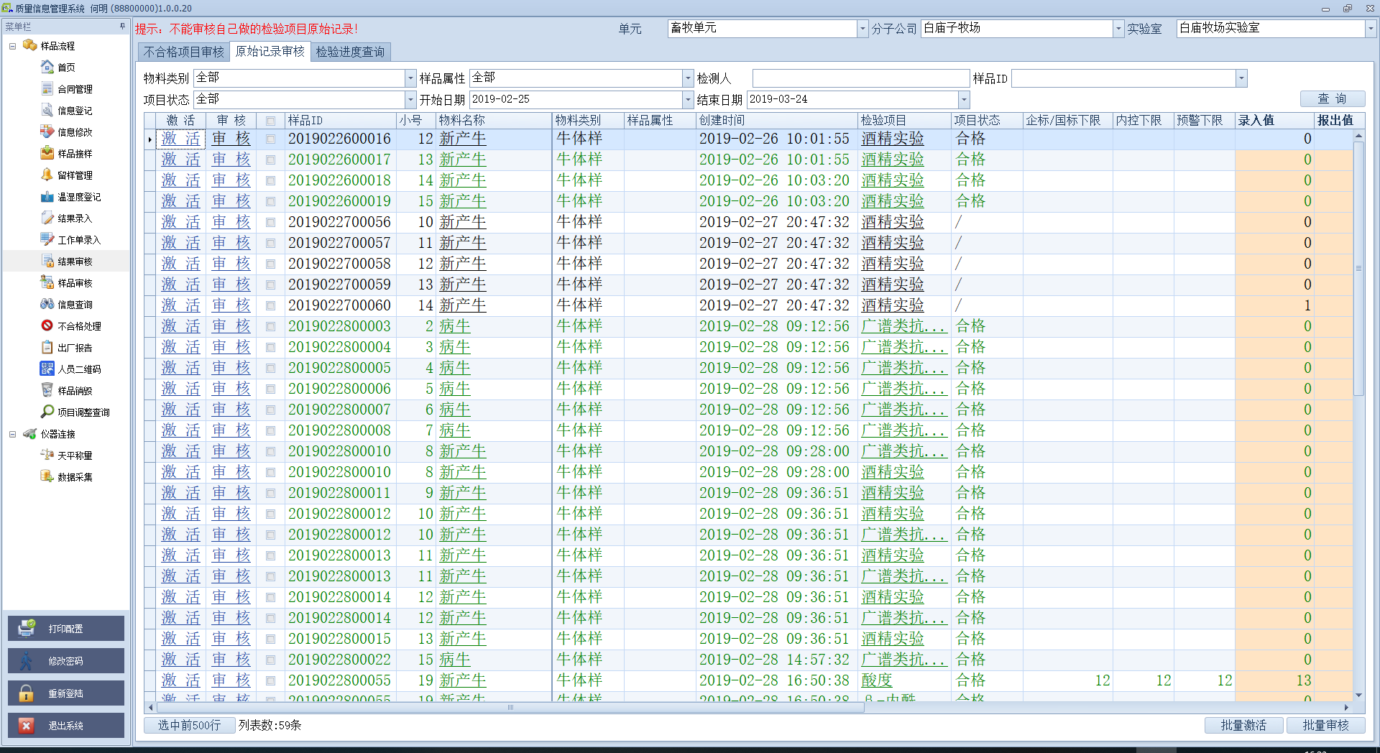Click in the 检测人 input field
The height and width of the screenshot is (753, 1380).
point(860,78)
